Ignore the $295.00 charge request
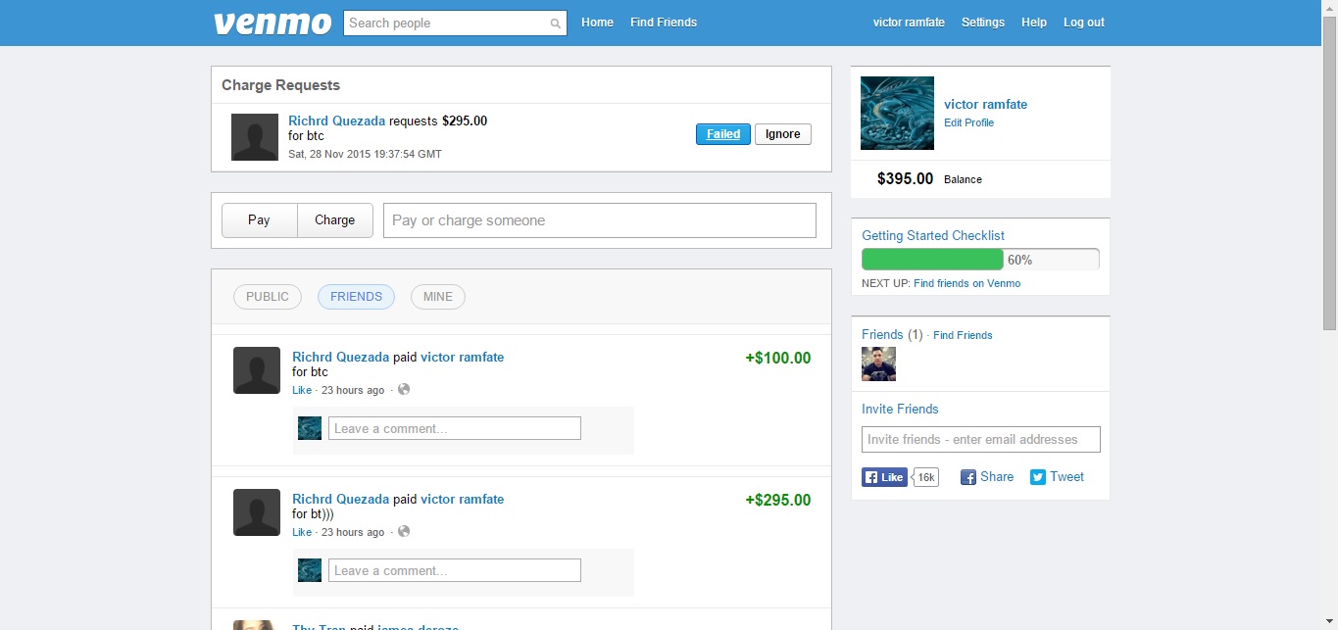Image resolution: width=1338 pixels, height=630 pixels. 783,134
